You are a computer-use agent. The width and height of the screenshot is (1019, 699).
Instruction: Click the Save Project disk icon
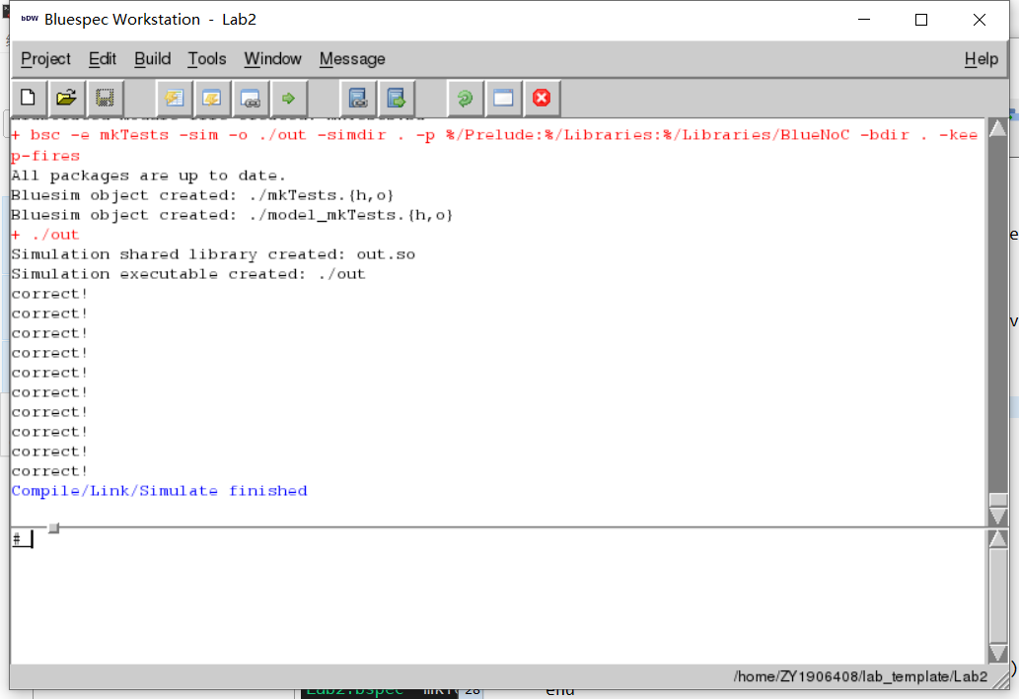pyautogui.click(x=105, y=98)
